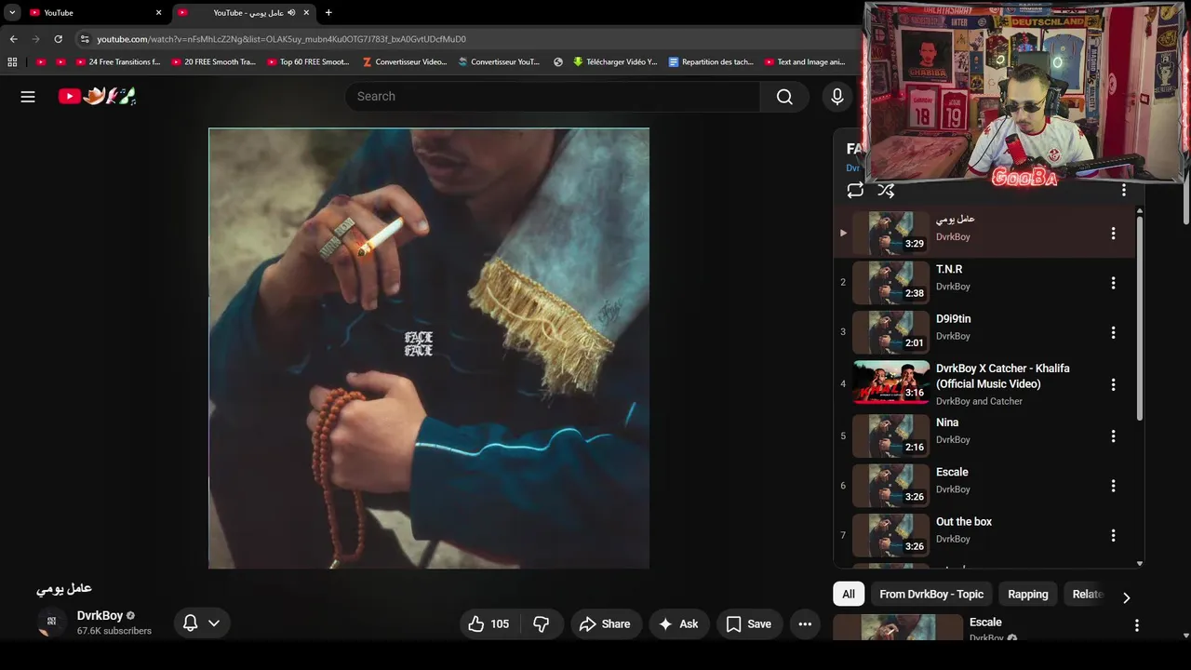This screenshot has height=670, width=1191.
Task: Open the YouTube hamburger guide menu
Action: pos(28,96)
